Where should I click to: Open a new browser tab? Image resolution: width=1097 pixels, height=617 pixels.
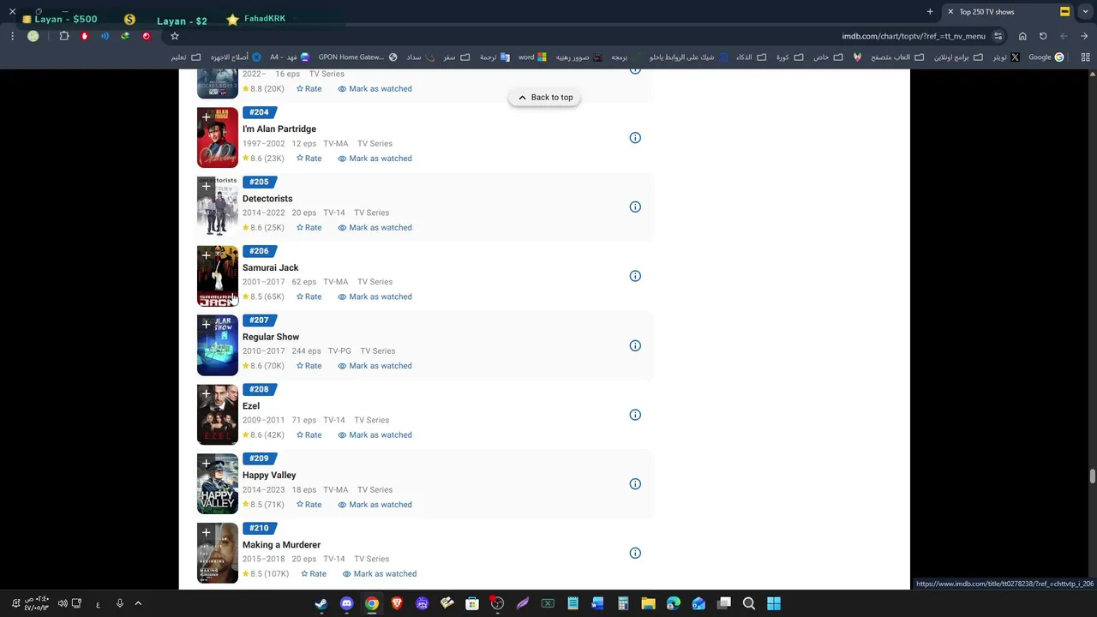point(930,11)
